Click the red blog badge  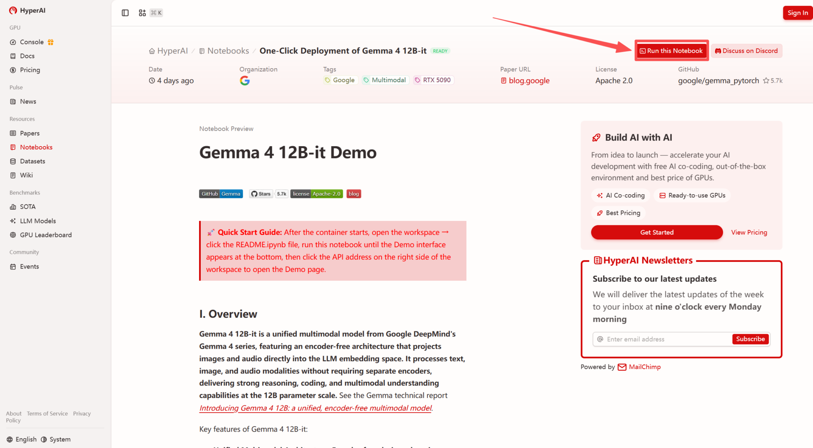tap(354, 194)
